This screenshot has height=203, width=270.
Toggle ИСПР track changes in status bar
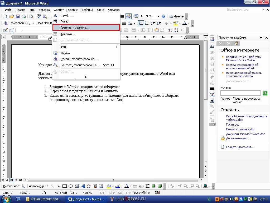[111, 193]
